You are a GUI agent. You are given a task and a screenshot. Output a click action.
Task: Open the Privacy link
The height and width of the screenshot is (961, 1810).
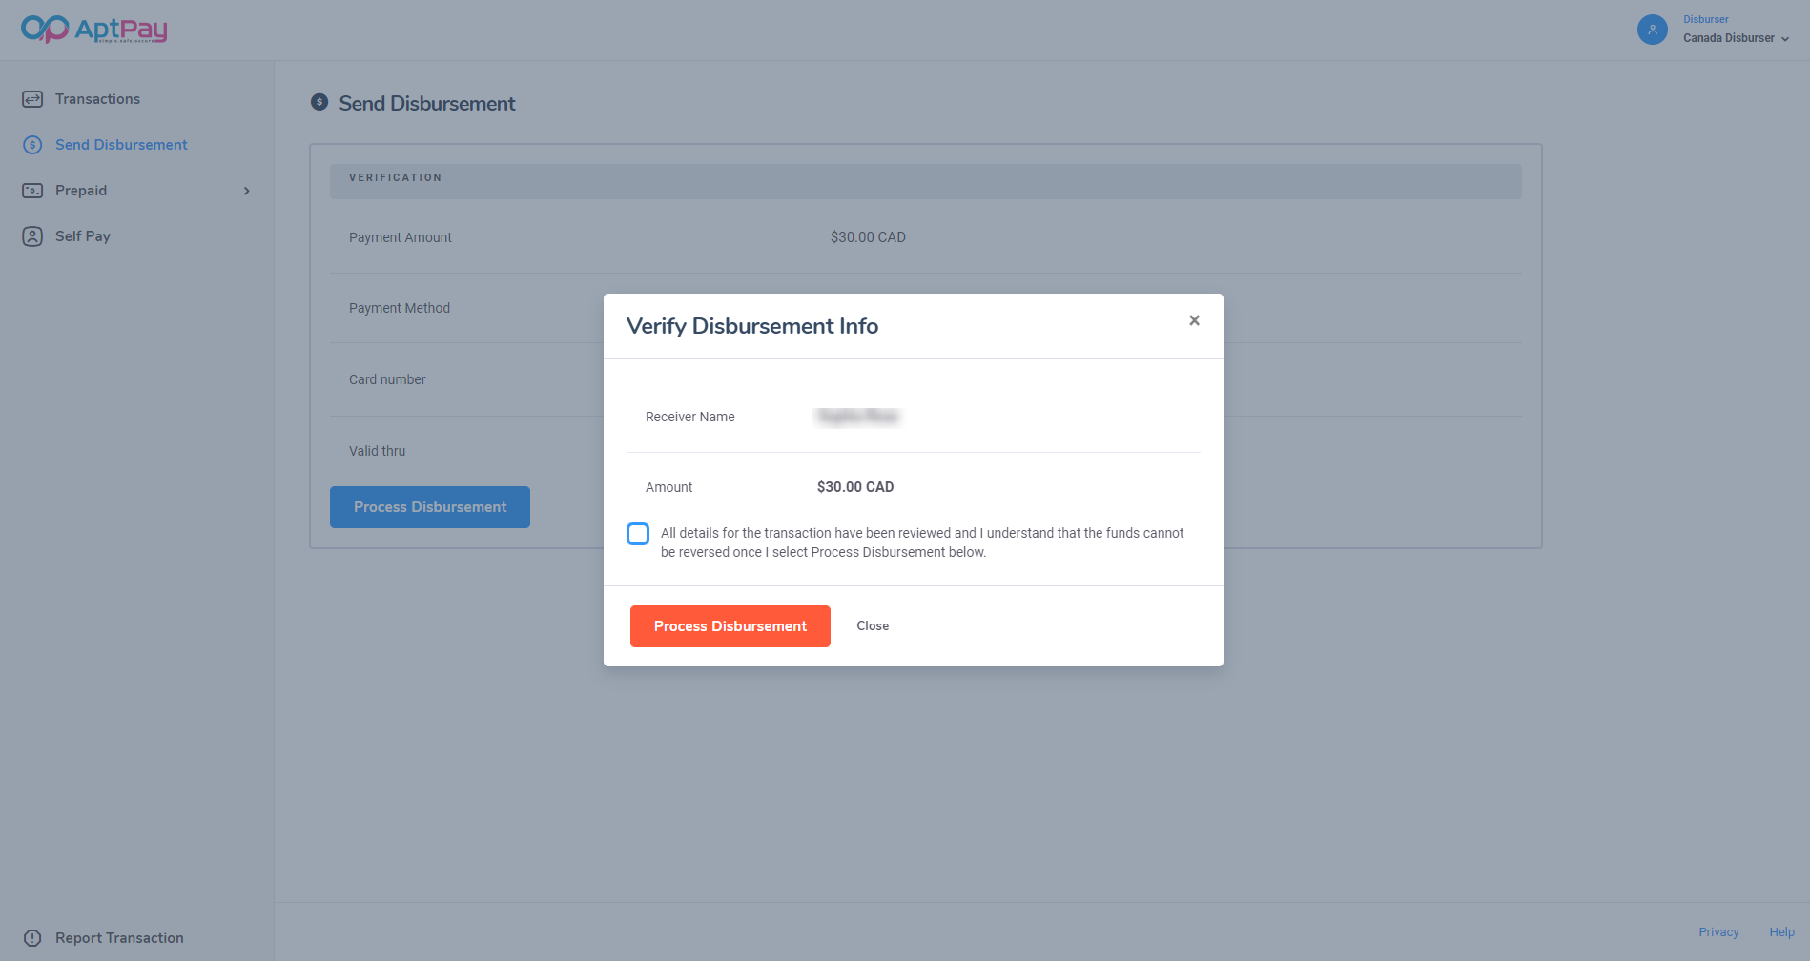point(1718,932)
